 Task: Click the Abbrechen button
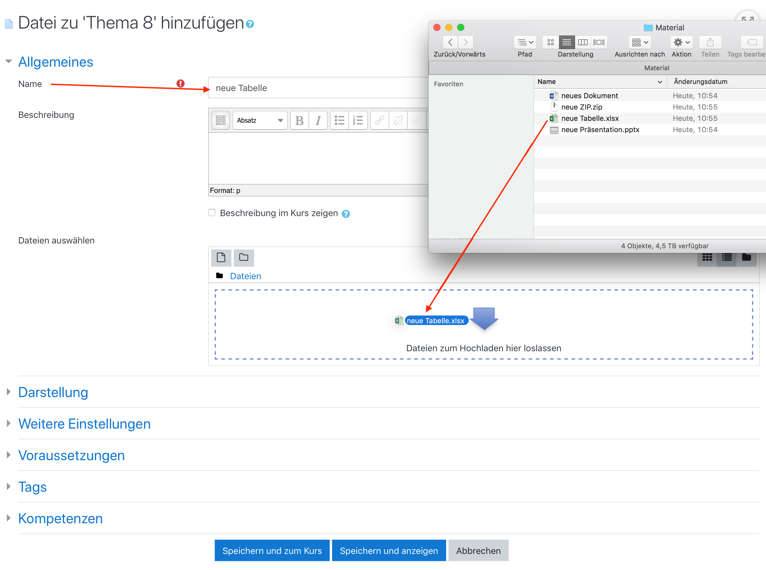(x=478, y=550)
